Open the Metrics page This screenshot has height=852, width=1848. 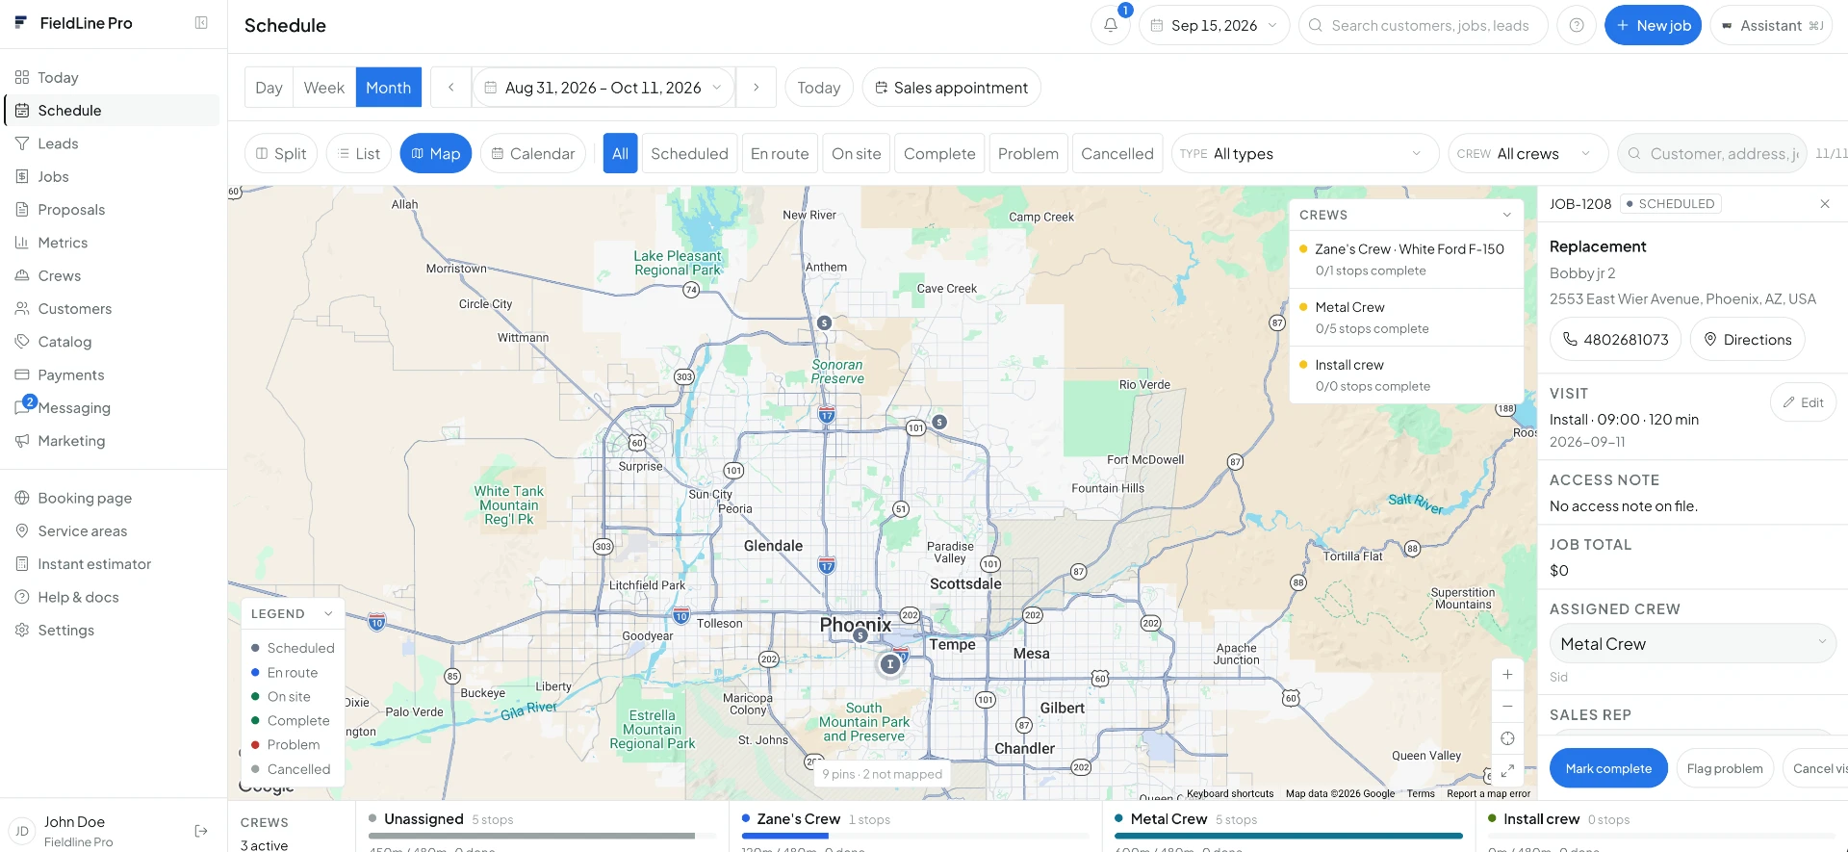[x=111, y=243]
